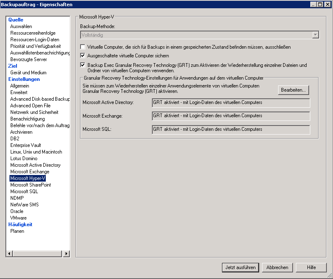Select Microsoft Active Directory in sidebar
The image size is (333, 279).
tap(35, 165)
